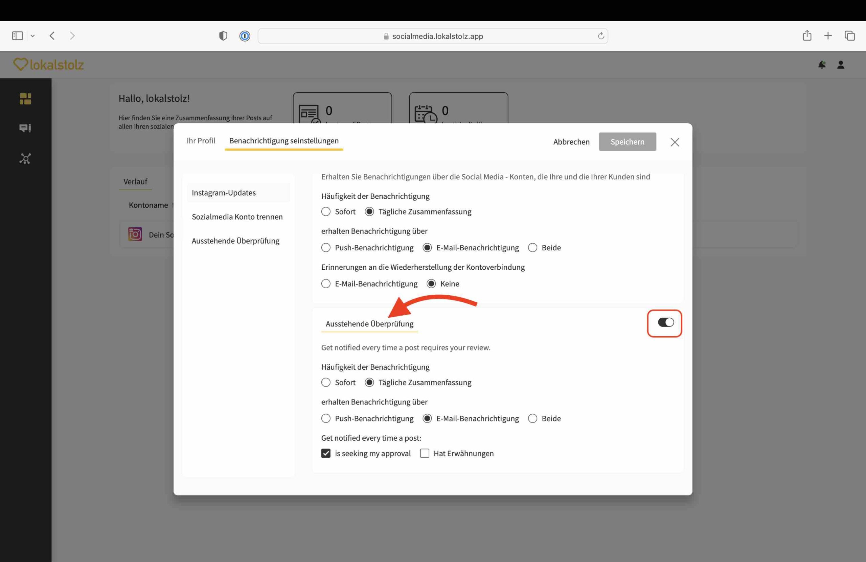Click Abbrechen to cancel changes

[x=571, y=142]
